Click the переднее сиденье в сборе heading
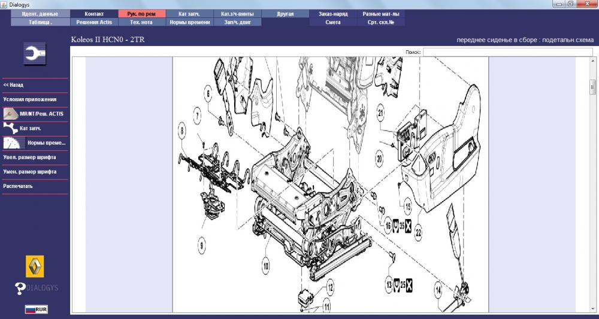The width and height of the screenshot is (599, 319). (525, 40)
